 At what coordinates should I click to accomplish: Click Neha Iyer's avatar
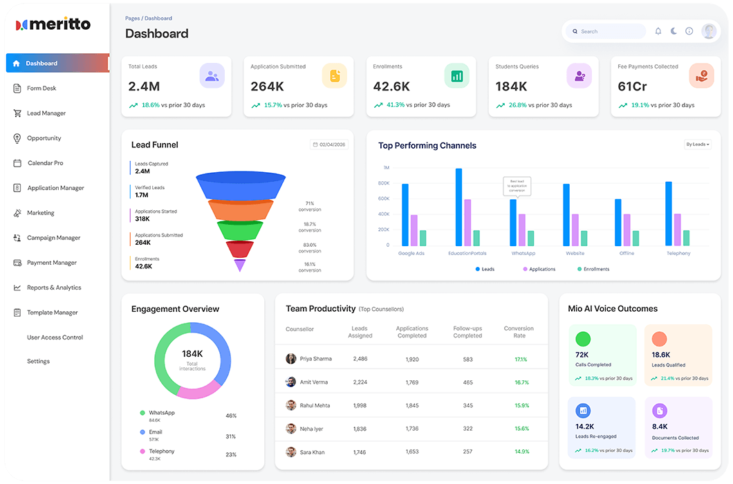[x=290, y=429]
